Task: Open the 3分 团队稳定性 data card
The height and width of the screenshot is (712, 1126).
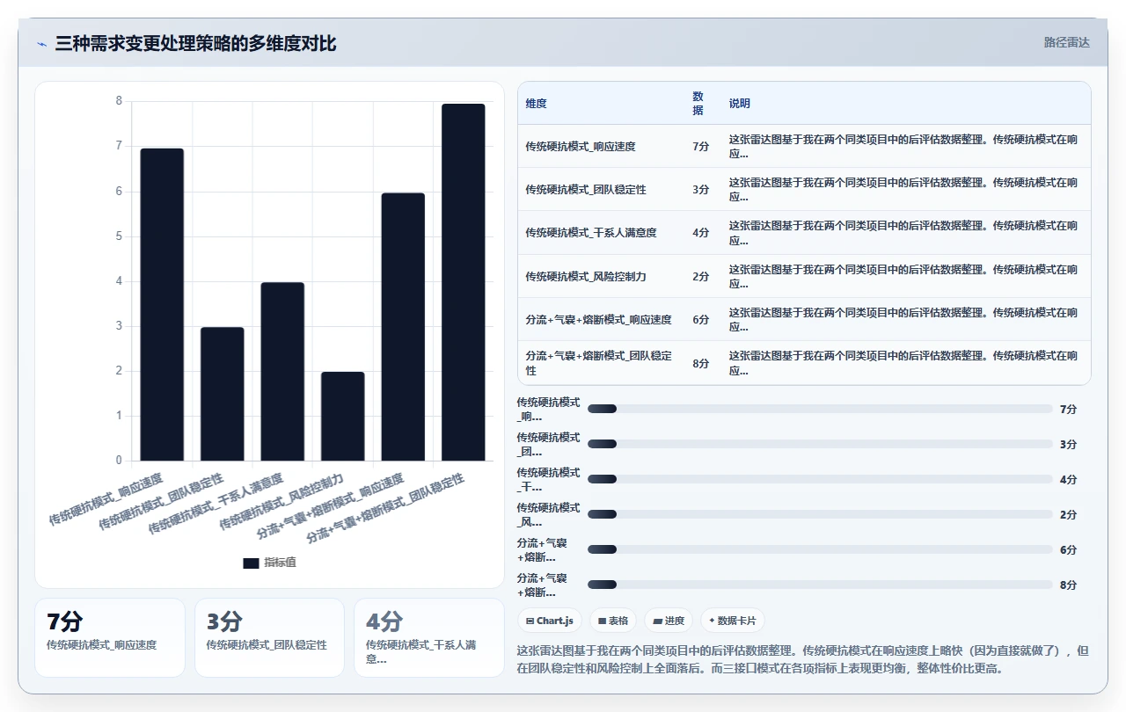Action: [269, 638]
